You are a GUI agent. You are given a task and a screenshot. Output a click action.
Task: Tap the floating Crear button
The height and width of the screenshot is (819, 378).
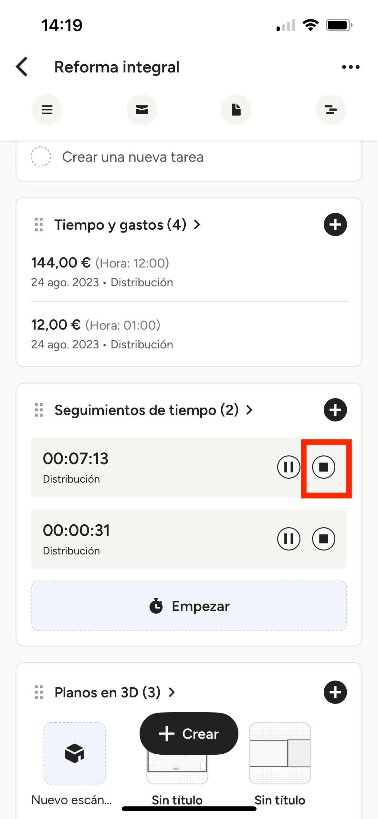tap(189, 733)
